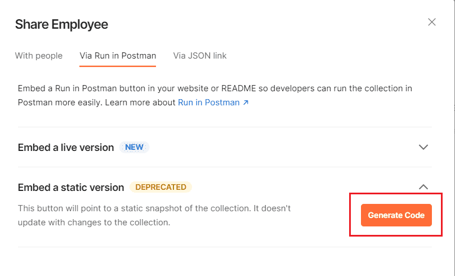Click the Embed a Run in Postman paragraph

pos(215,96)
